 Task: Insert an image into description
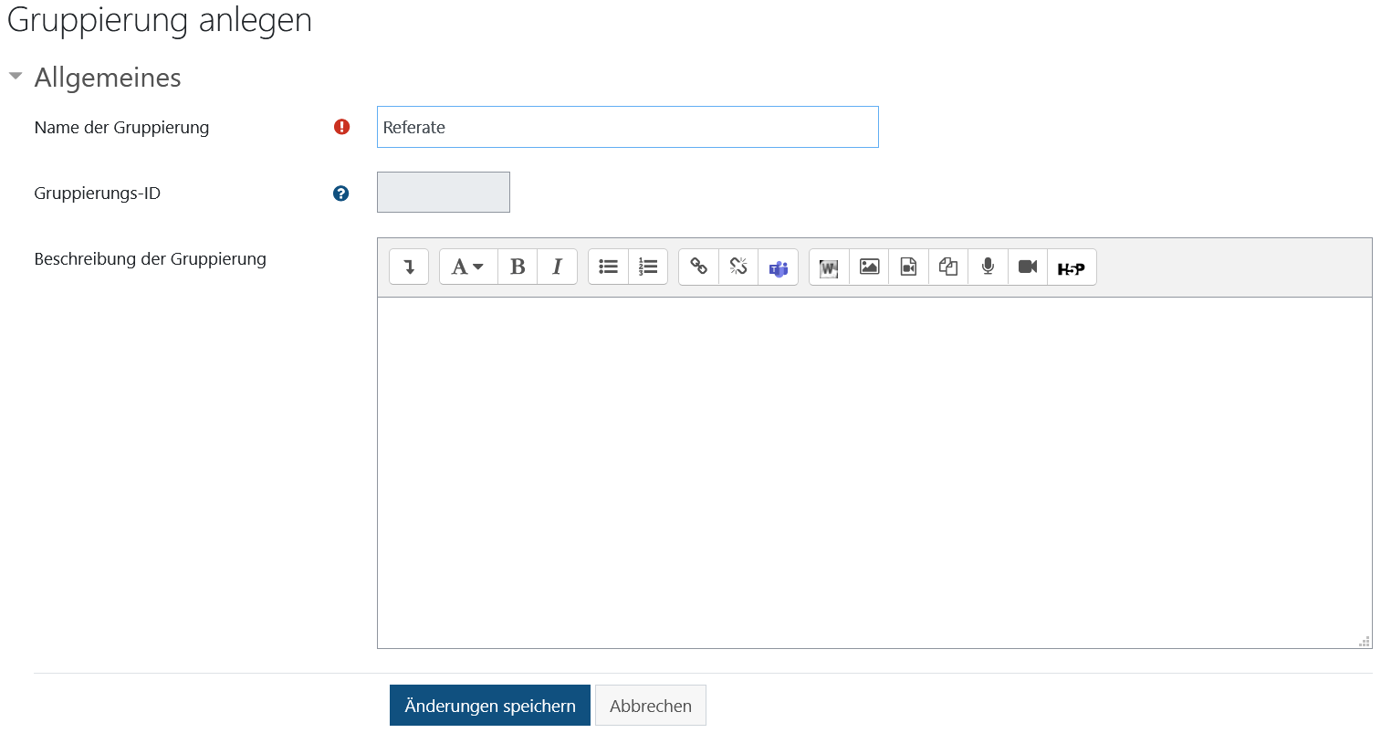(869, 267)
